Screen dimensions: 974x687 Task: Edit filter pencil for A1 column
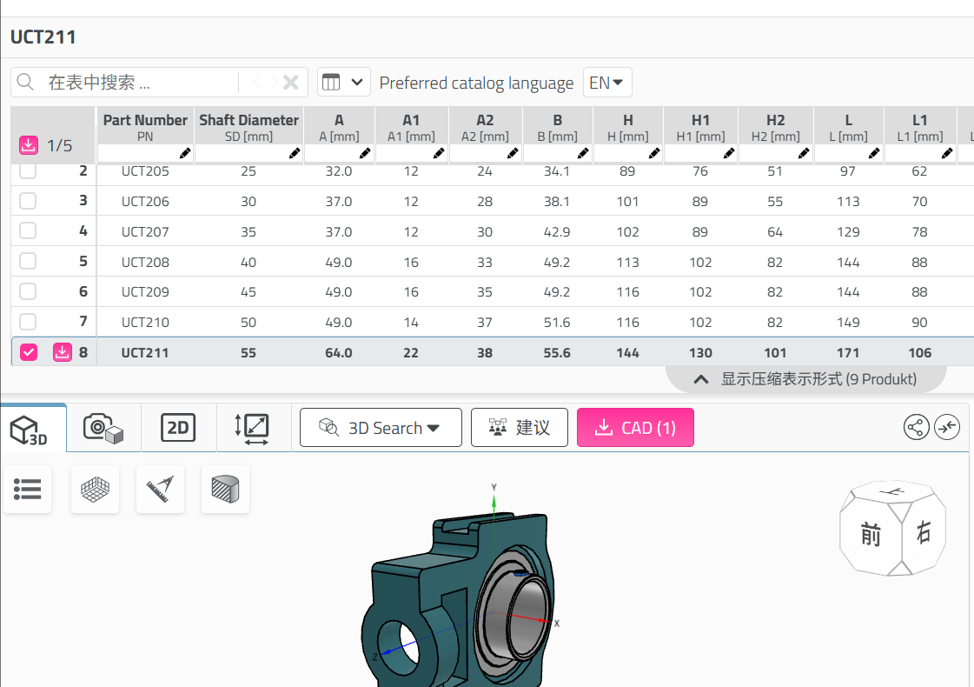[439, 153]
